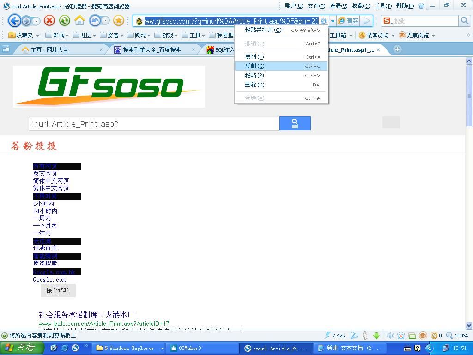The image size is (473, 355).
Task: Expand the 社区 bookmark folder
Action: click(84, 35)
